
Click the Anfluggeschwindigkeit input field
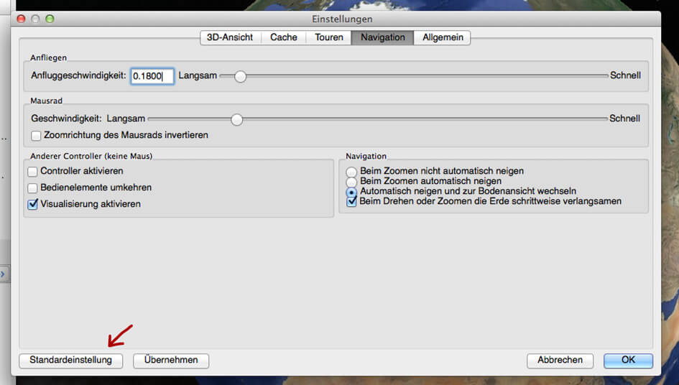coord(152,76)
